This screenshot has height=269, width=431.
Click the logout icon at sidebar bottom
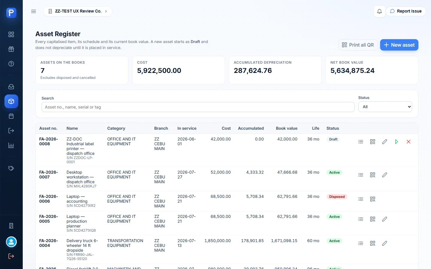click(11, 256)
